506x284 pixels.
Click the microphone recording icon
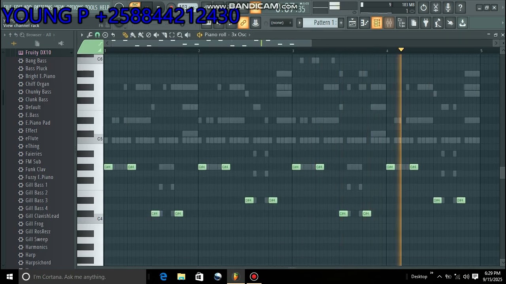click(x=448, y=7)
